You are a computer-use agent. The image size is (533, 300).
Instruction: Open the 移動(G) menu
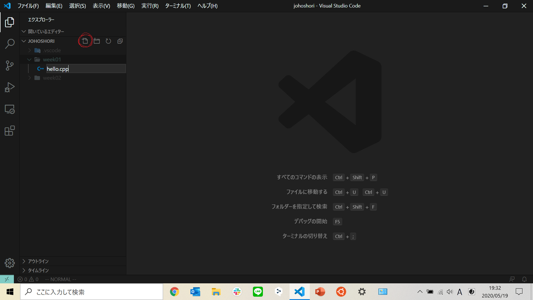click(126, 6)
